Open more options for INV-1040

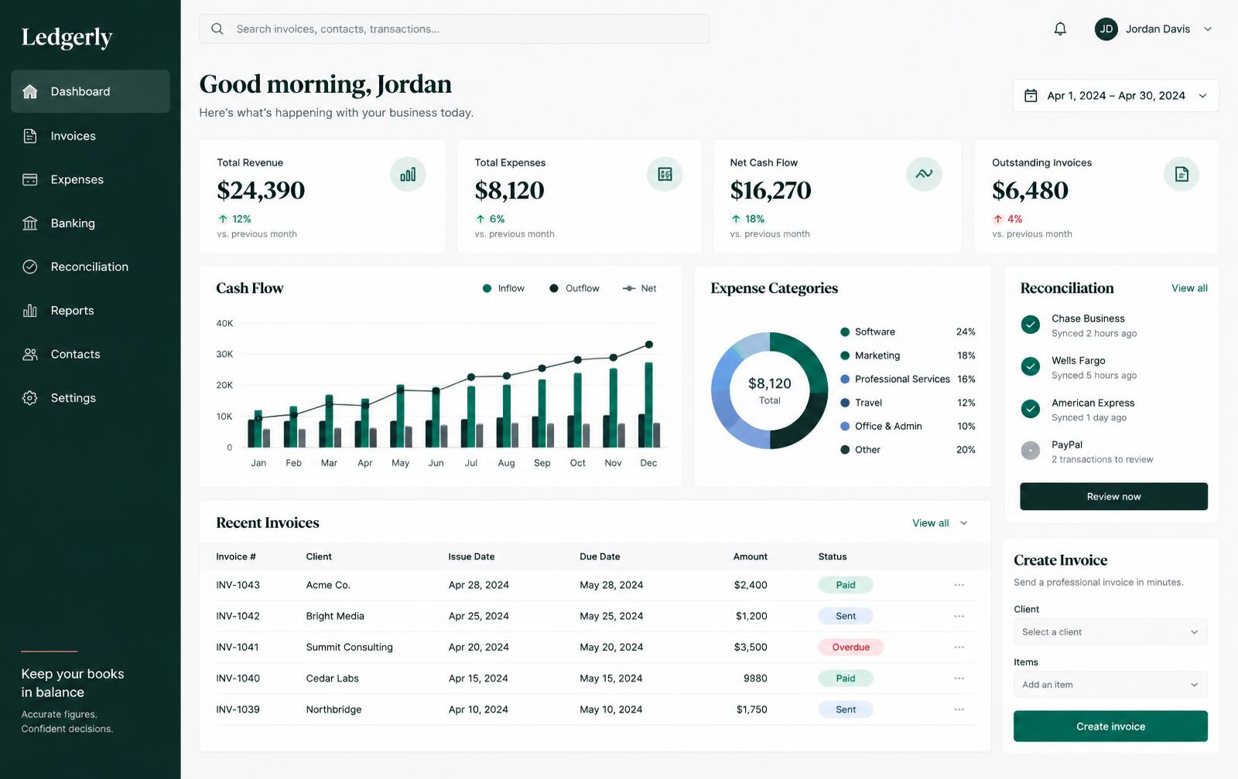[x=959, y=679]
